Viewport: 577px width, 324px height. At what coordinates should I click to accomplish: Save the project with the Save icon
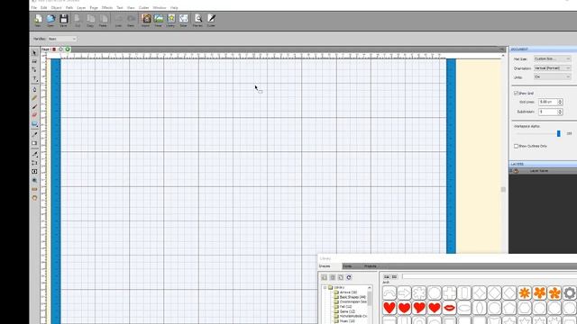click(x=63, y=20)
